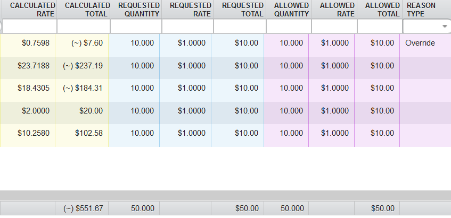This screenshot has width=451, height=218.
Task: Focus the Allowed Total filter box
Action: pyautogui.click(x=379, y=27)
